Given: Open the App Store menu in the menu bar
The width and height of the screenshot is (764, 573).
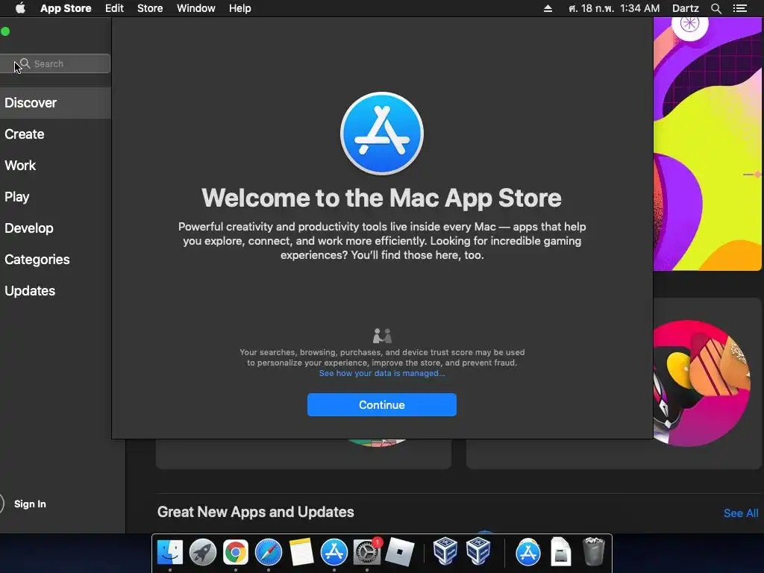Looking at the screenshot, I should pos(66,8).
